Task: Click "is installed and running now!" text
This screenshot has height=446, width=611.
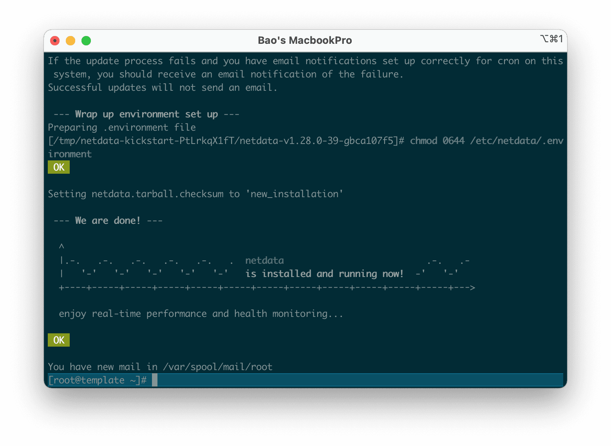Action: click(x=324, y=274)
